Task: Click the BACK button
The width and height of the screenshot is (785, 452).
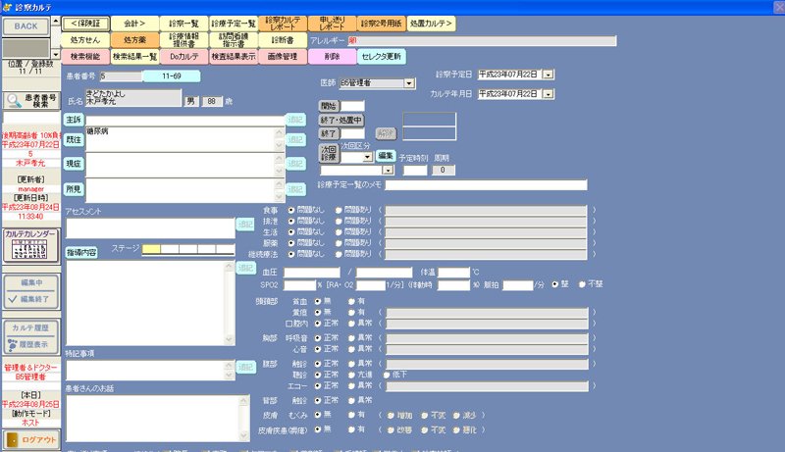Action: (x=26, y=26)
